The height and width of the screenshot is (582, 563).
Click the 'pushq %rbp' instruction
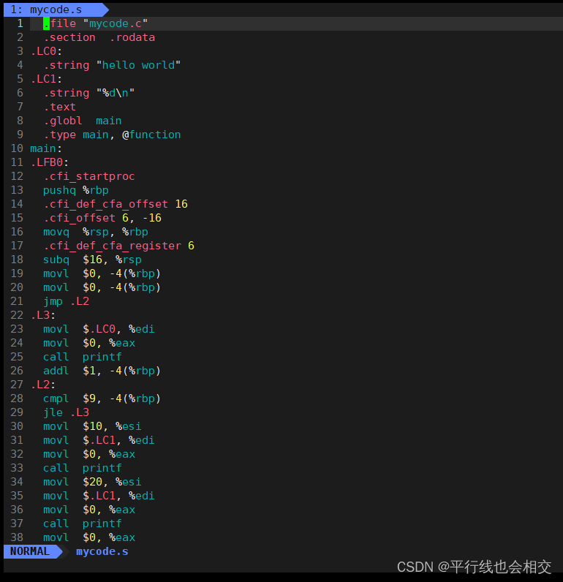click(x=76, y=190)
